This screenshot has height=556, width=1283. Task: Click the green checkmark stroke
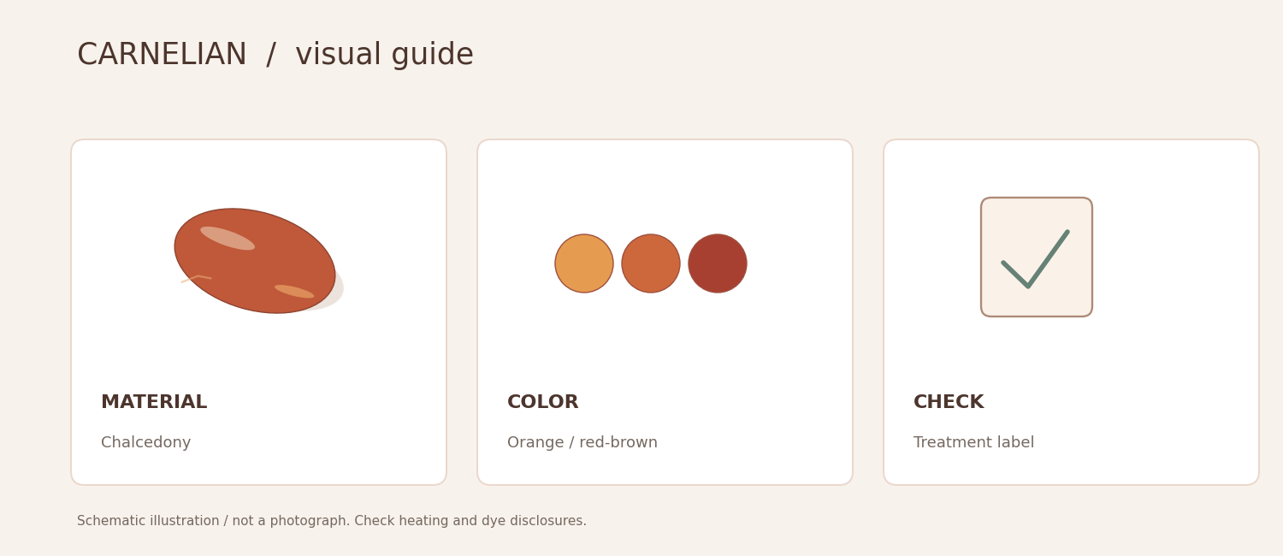tap(1035, 259)
